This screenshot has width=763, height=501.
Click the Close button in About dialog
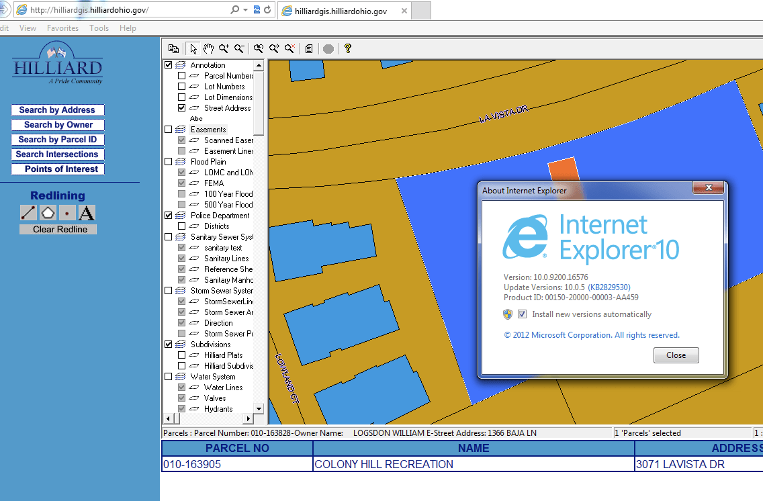(x=676, y=355)
